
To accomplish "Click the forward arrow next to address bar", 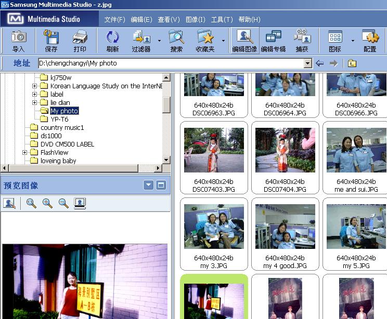I will (333, 63).
